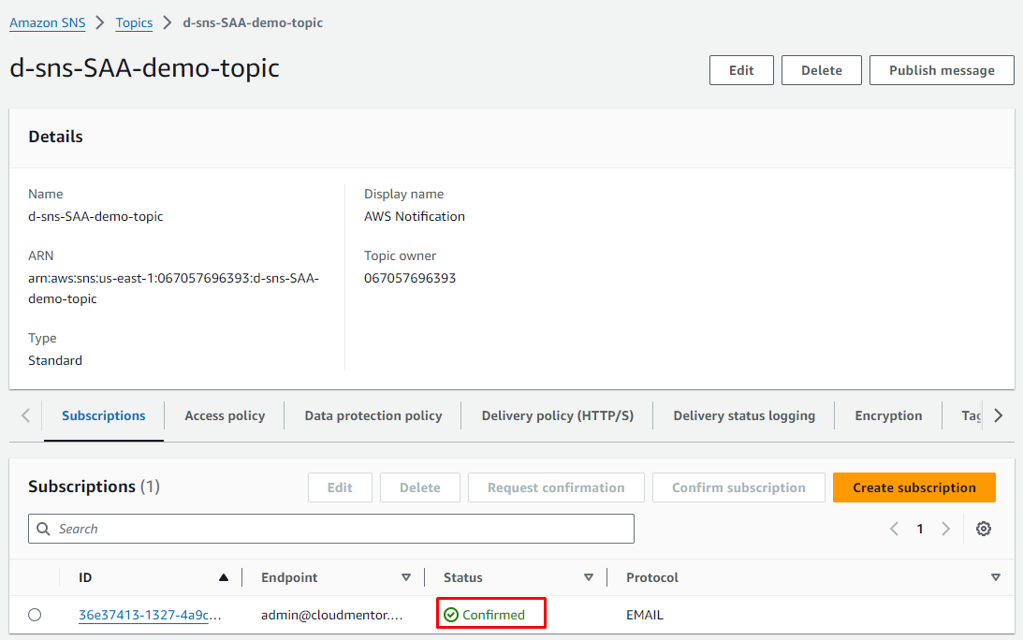Screen dimensions: 1023x640
Task: Sort subscriptions by ID column arrow
Action: (223, 577)
